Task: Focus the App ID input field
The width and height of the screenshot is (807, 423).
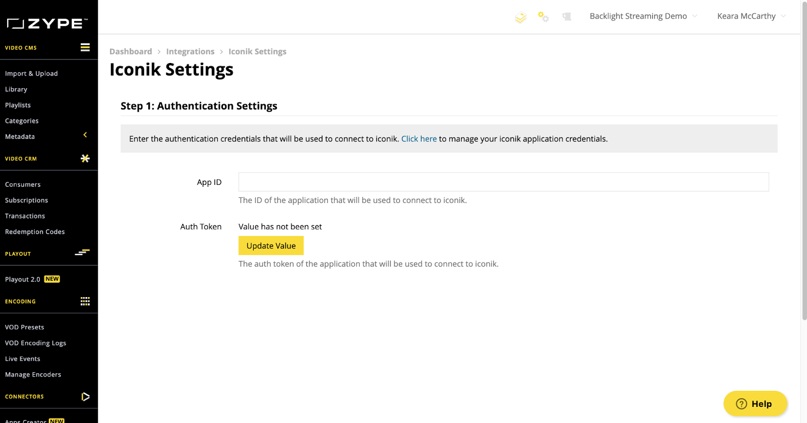Action: (503, 182)
